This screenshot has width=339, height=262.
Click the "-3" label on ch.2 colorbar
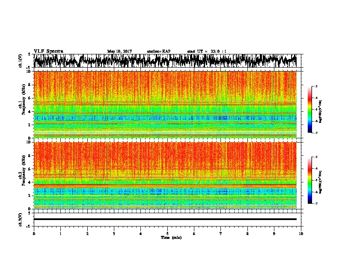(315, 157)
